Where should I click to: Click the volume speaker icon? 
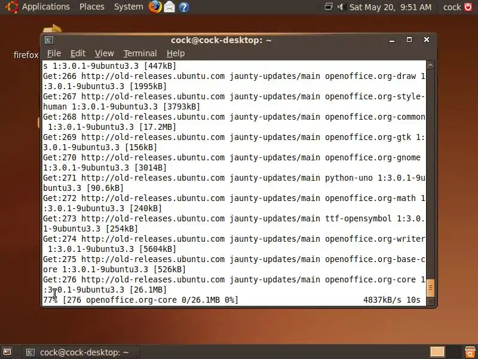pyautogui.click(x=341, y=7)
